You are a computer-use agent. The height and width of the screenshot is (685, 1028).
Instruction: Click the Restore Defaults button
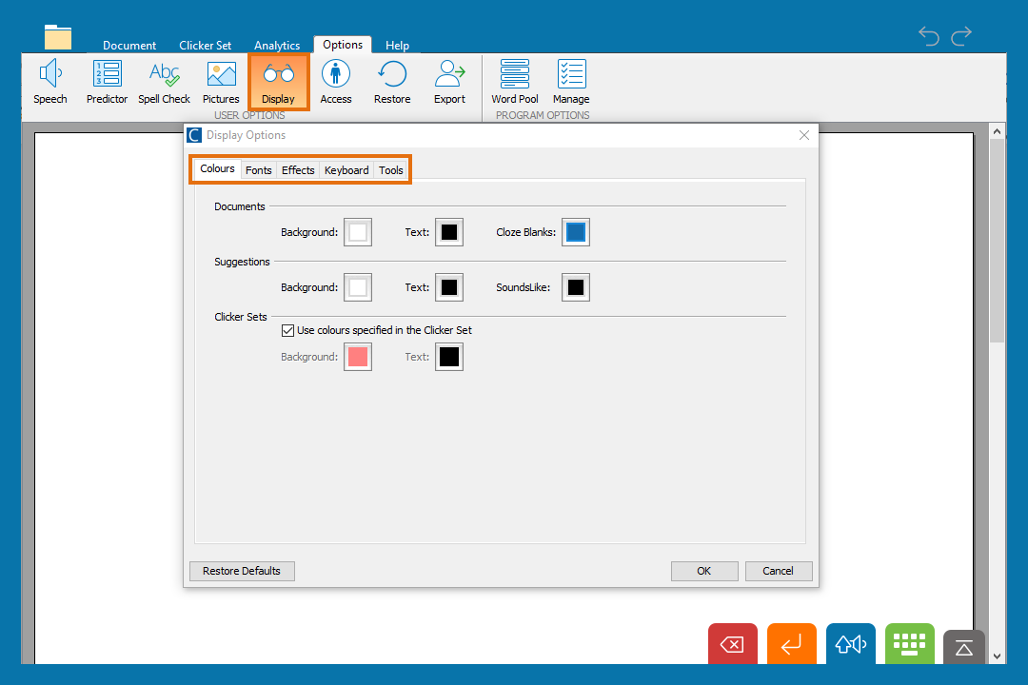pyautogui.click(x=242, y=571)
